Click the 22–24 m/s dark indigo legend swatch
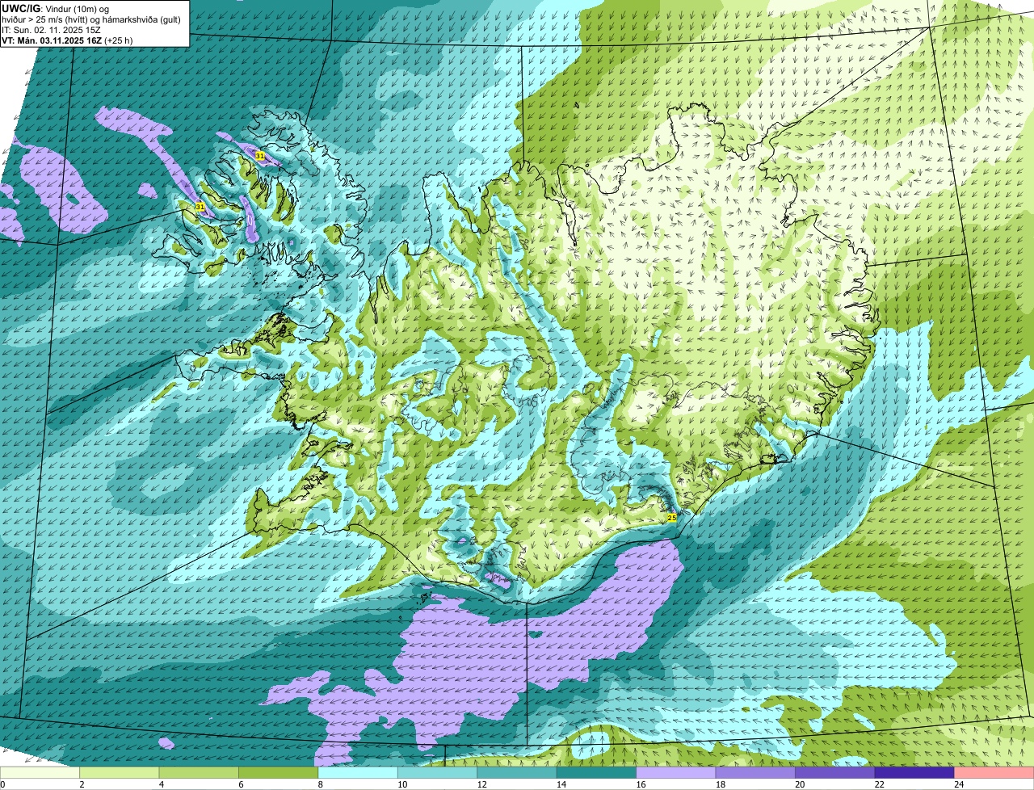 pyautogui.click(x=914, y=772)
